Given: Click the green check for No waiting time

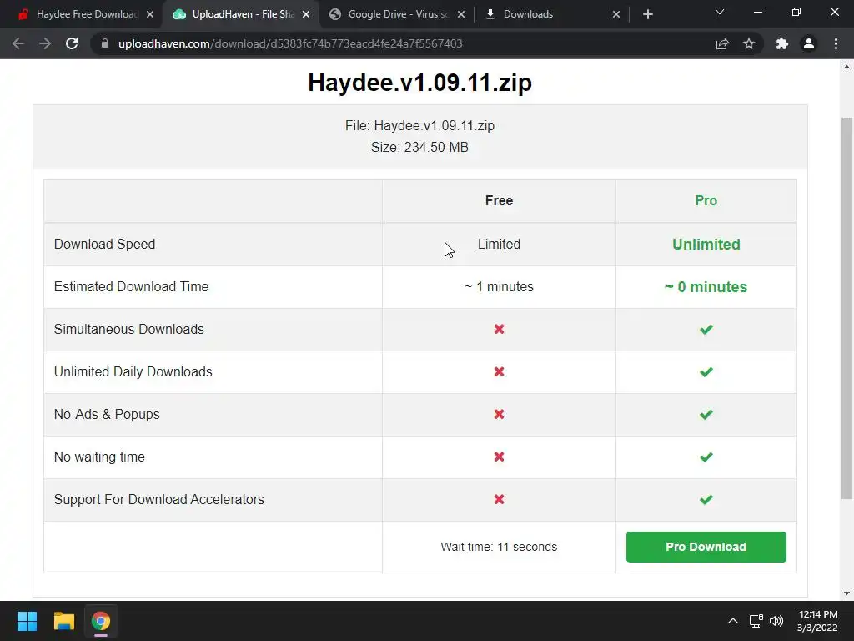Looking at the screenshot, I should click(x=706, y=457).
